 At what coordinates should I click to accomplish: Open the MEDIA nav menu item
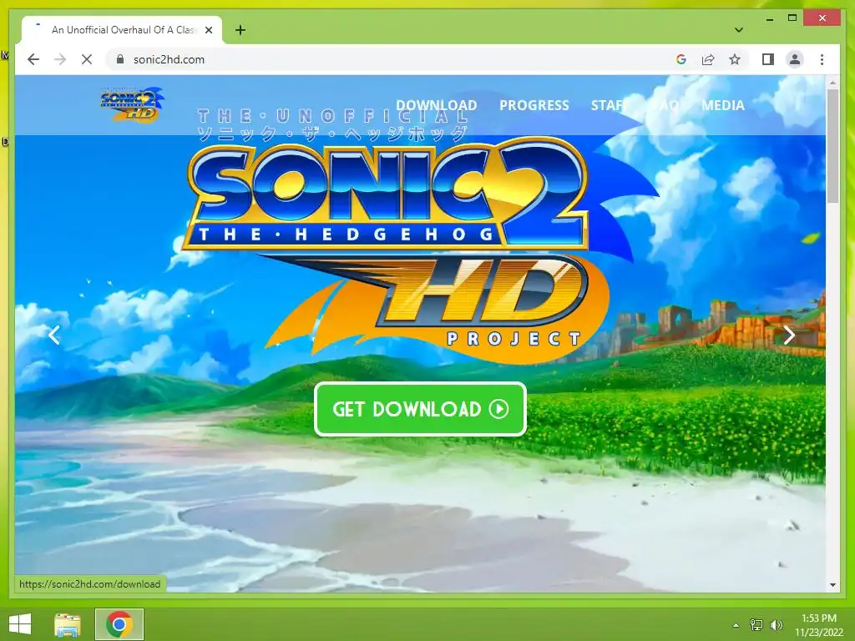click(723, 105)
